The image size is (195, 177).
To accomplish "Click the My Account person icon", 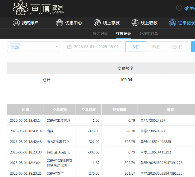I will 16,23.
